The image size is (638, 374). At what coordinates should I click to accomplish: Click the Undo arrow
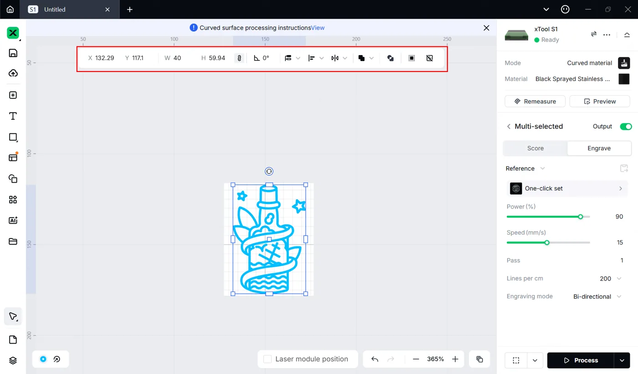[x=375, y=359]
